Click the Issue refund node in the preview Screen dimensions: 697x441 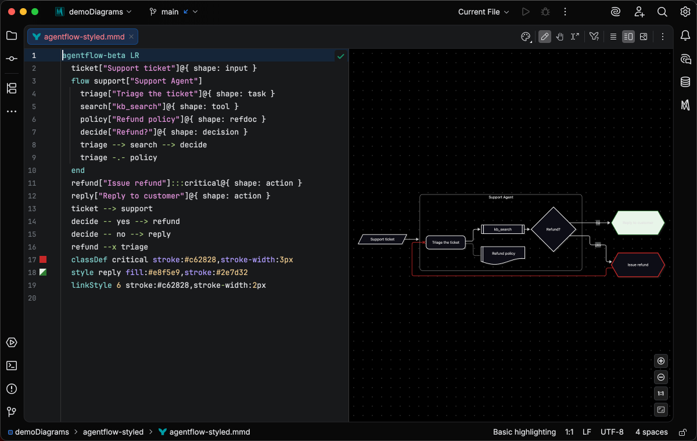coord(638,265)
